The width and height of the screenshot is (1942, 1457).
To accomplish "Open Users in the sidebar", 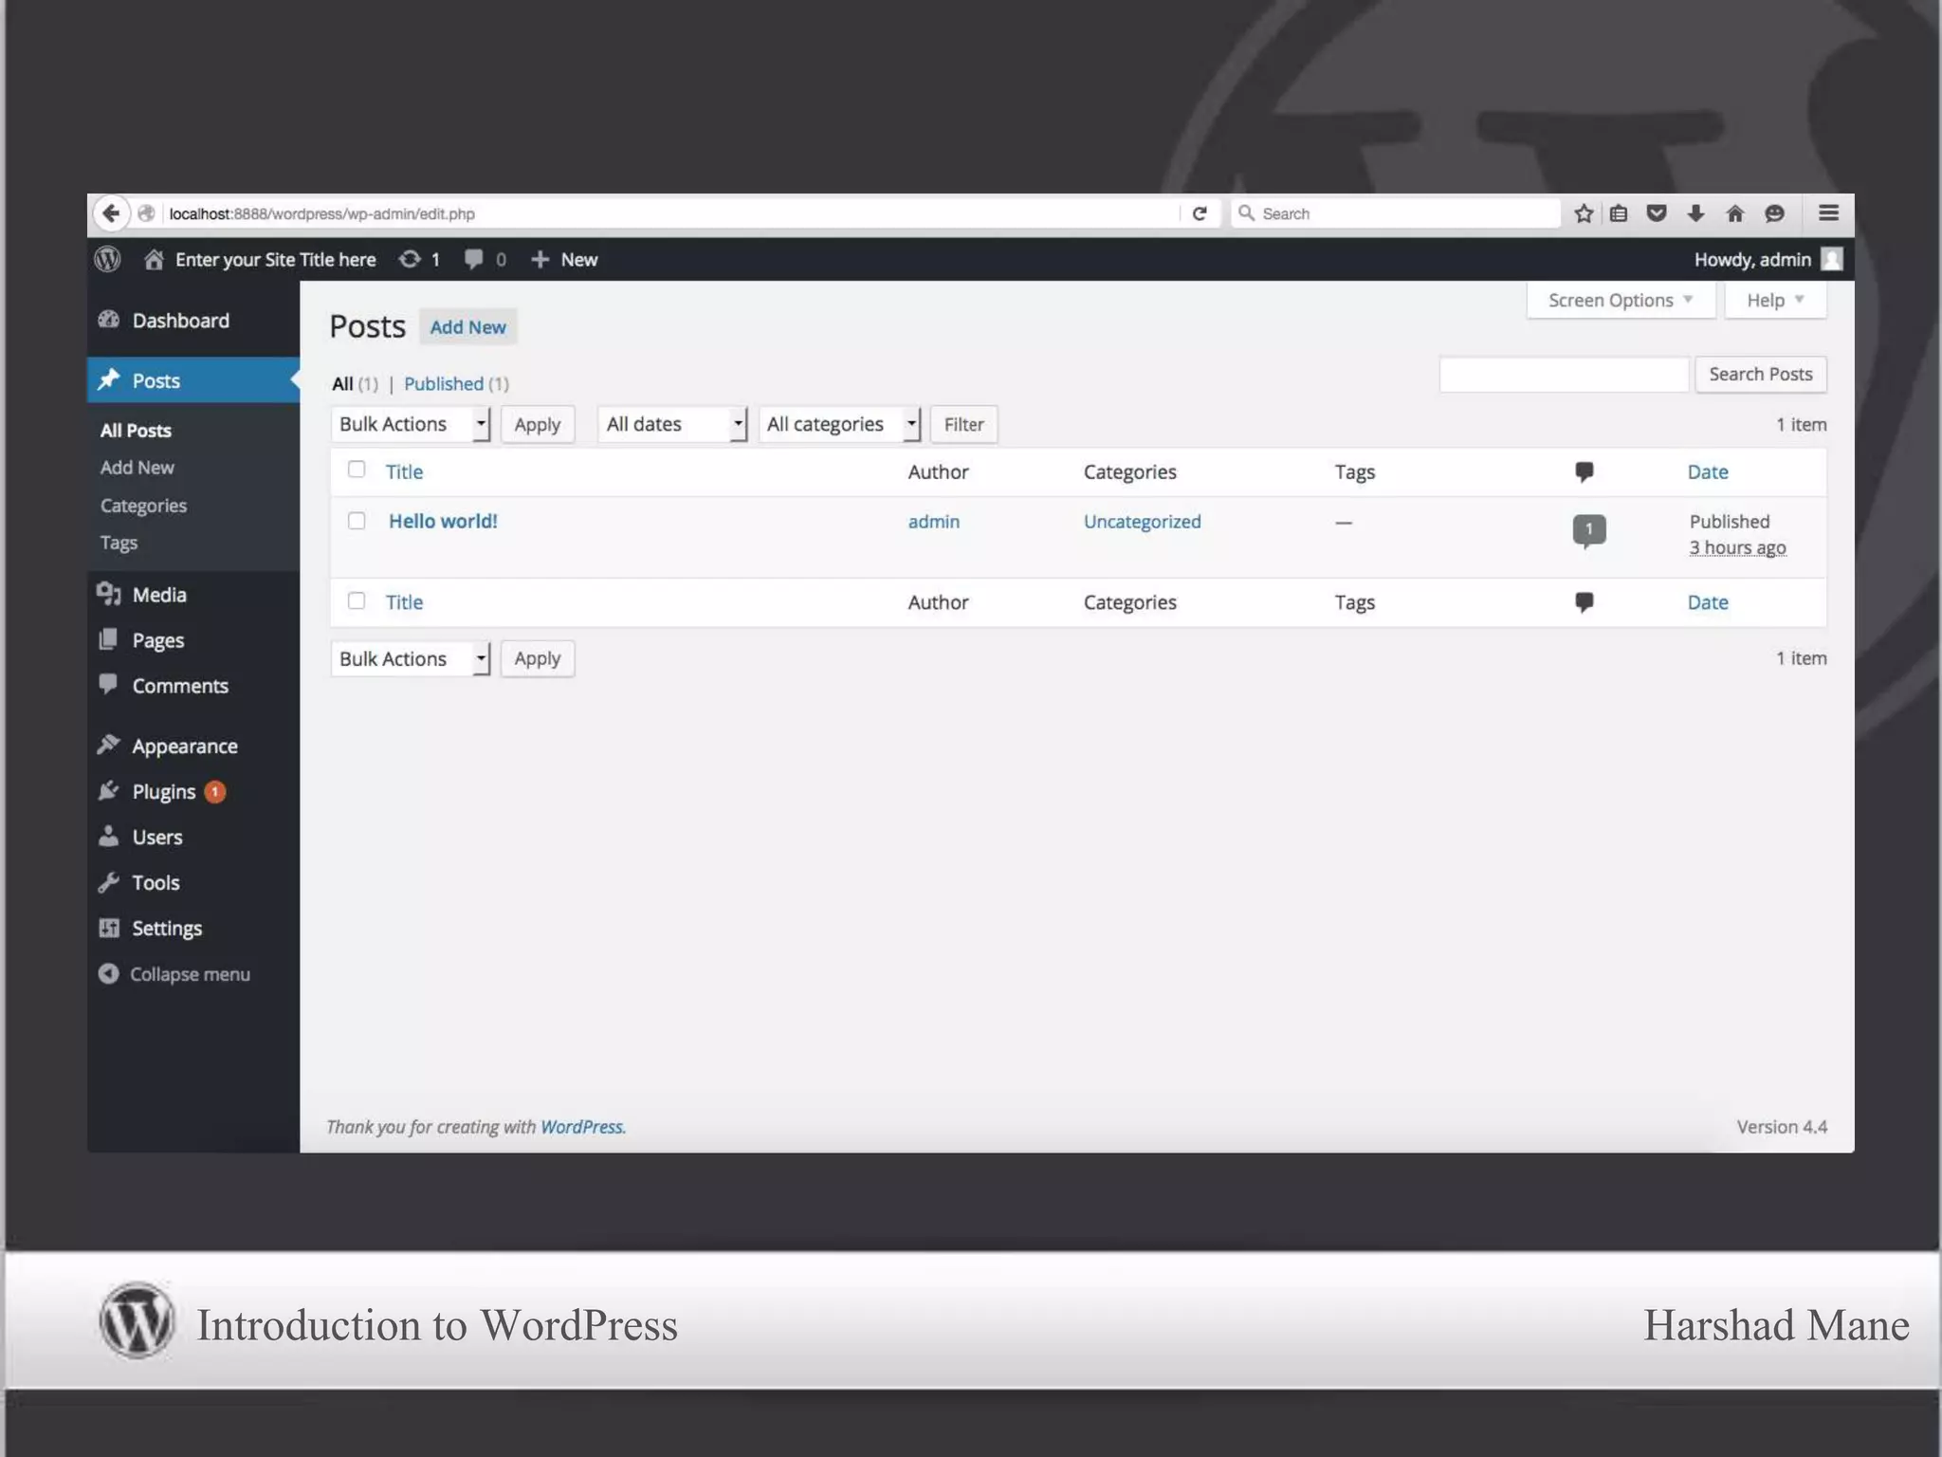I will coord(193,838).
